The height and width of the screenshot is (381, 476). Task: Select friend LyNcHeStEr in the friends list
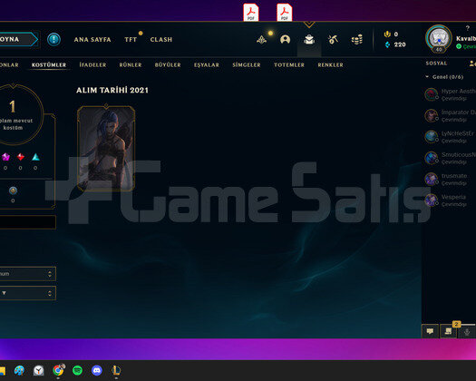451,136
